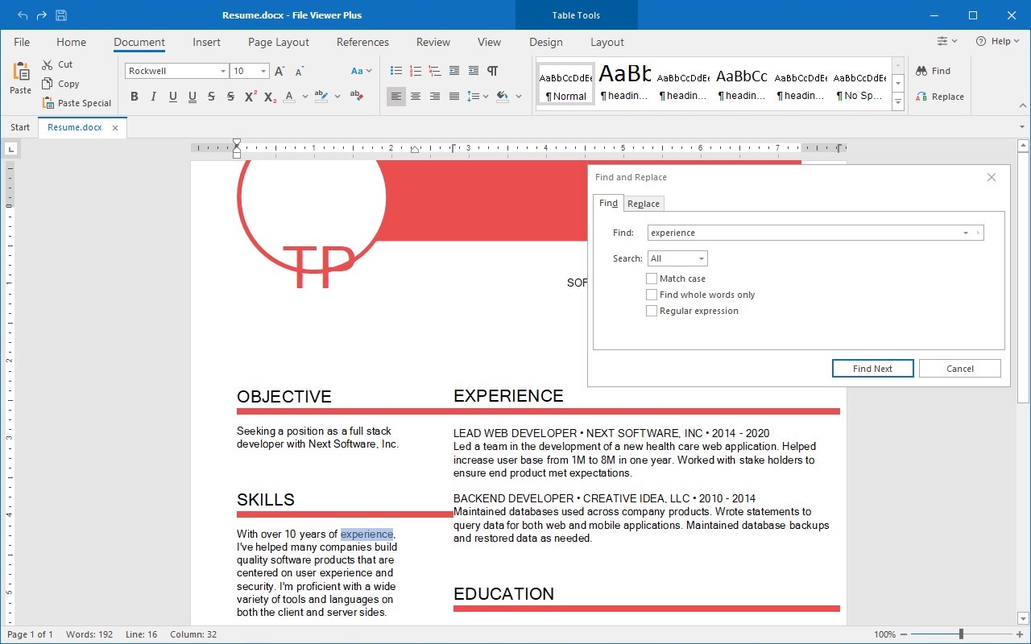This screenshot has width=1031, height=644.
Task: Click the grow font size icon
Action: pyautogui.click(x=279, y=71)
